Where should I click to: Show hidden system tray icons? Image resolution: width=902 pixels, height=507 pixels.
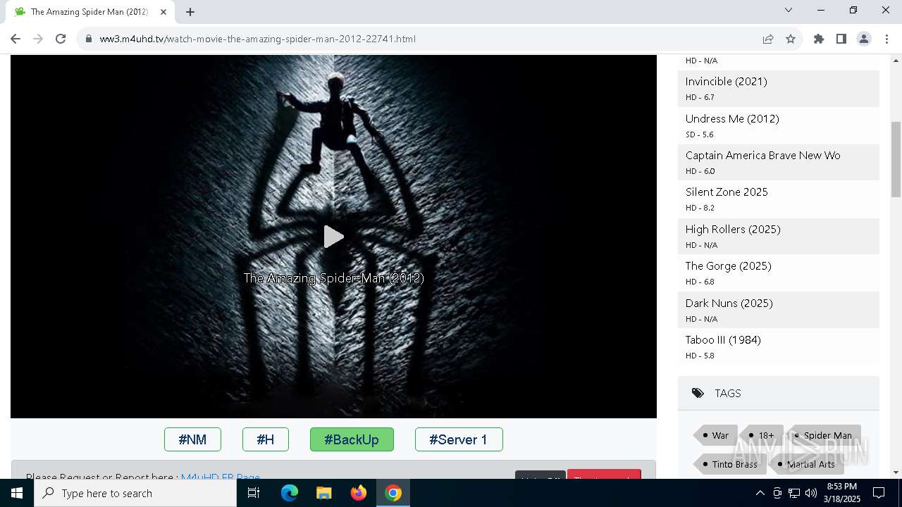760,493
